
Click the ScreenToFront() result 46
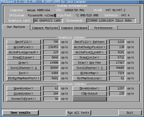(51, 99)
